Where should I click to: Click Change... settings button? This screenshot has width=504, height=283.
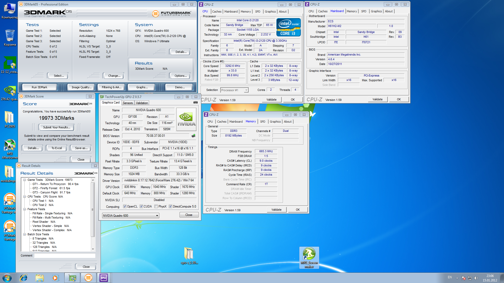point(114,76)
